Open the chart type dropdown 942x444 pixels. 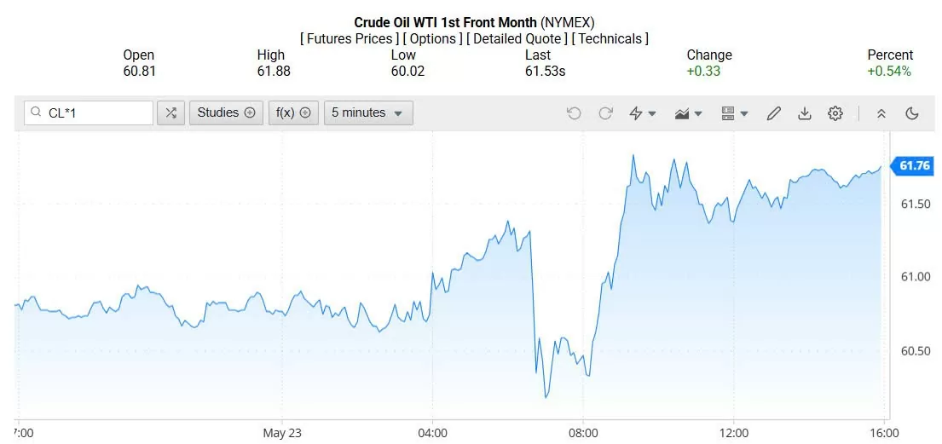[x=688, y=113]
